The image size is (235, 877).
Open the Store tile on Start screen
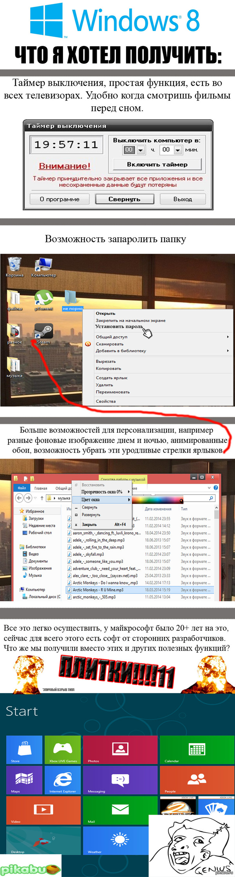pyautogui.click(x=24, y=750)
